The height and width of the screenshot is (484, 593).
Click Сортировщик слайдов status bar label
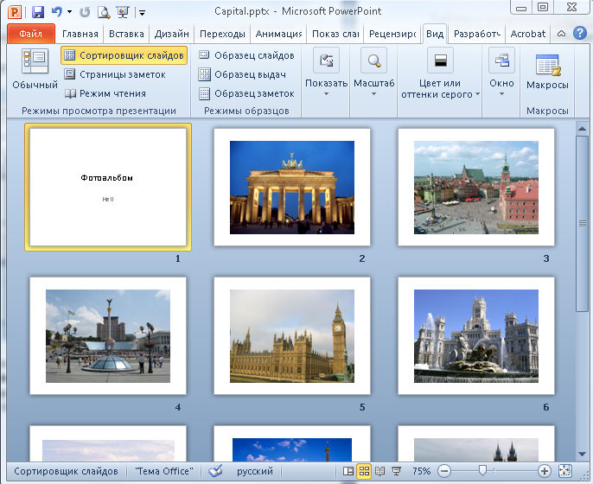[66, 471]
